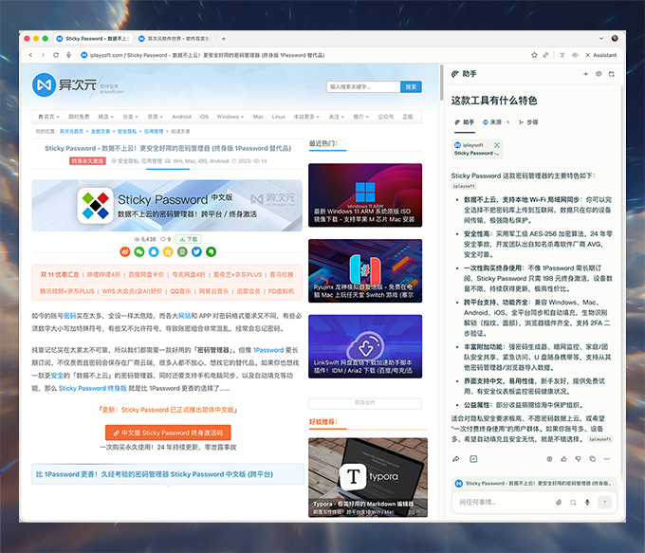Expand the 推介 navigation dropdown
Image resolution: width=645 pixels, height=553 pixels.
[x=360, y=117]
